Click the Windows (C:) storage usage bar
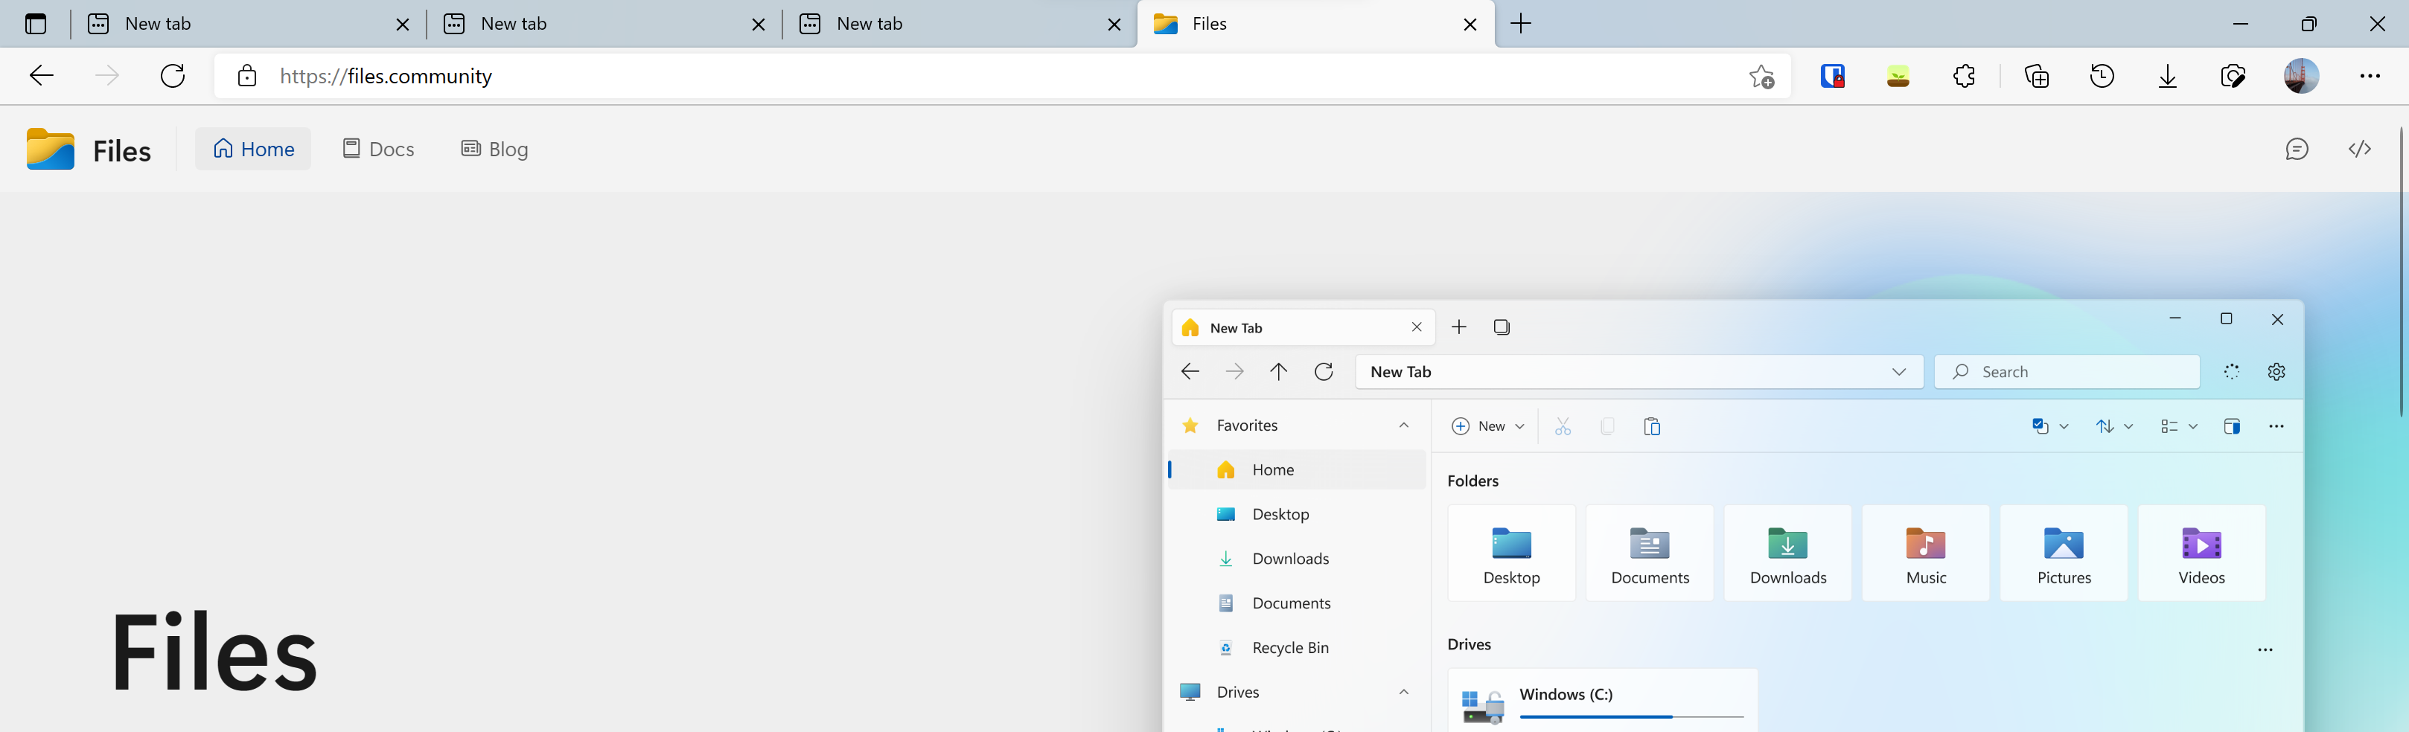The width and height of the screenshot is (2409, 732). pyautogui.click(x=1629, y=716)
